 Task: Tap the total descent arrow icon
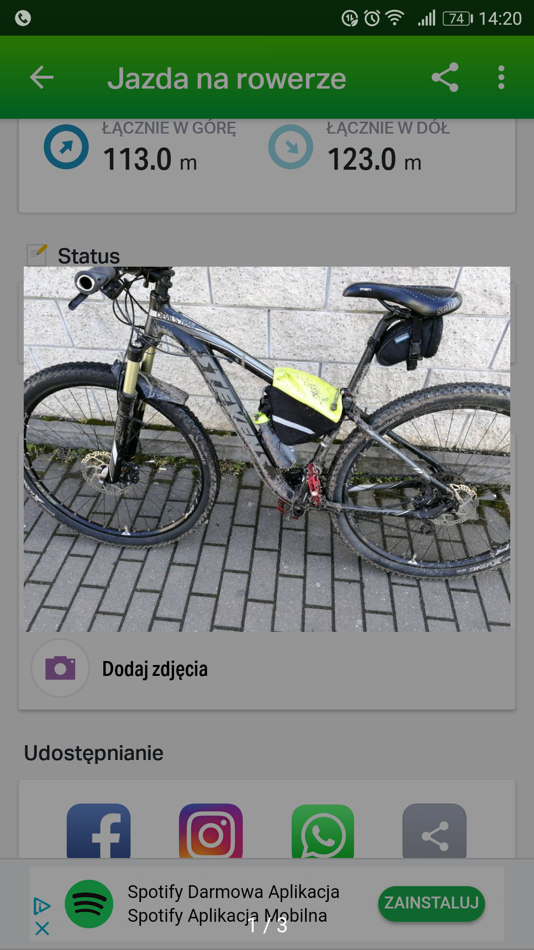tap(291, 147)
